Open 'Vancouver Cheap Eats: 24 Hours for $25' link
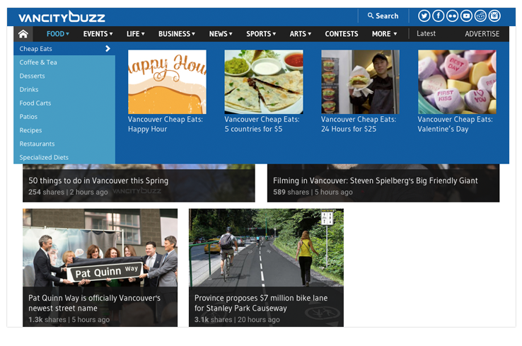 click(x=359, y=125)
